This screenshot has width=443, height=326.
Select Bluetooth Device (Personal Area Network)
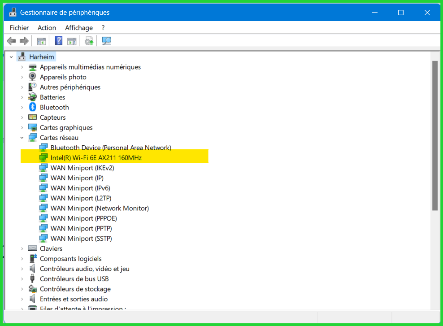tap(111, 148)
